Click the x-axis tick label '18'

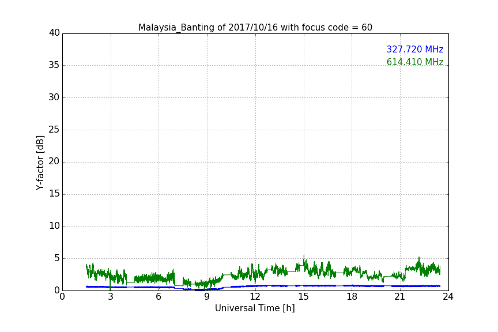click(352, 297)
